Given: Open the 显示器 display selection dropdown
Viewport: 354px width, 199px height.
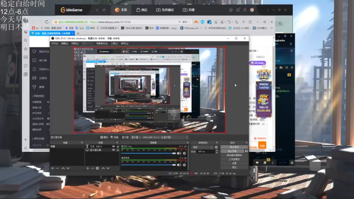Looking at the screenshot, I should tap(159, 137).
